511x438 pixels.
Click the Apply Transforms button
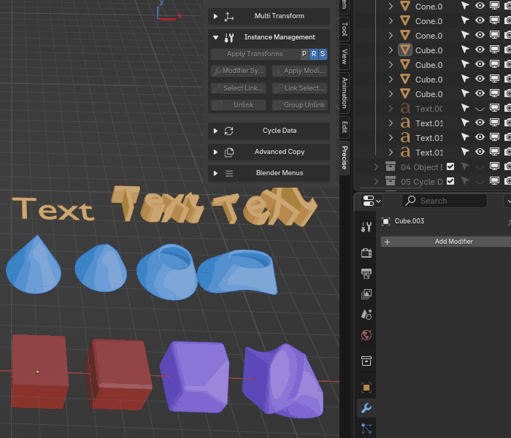[255, 54]
